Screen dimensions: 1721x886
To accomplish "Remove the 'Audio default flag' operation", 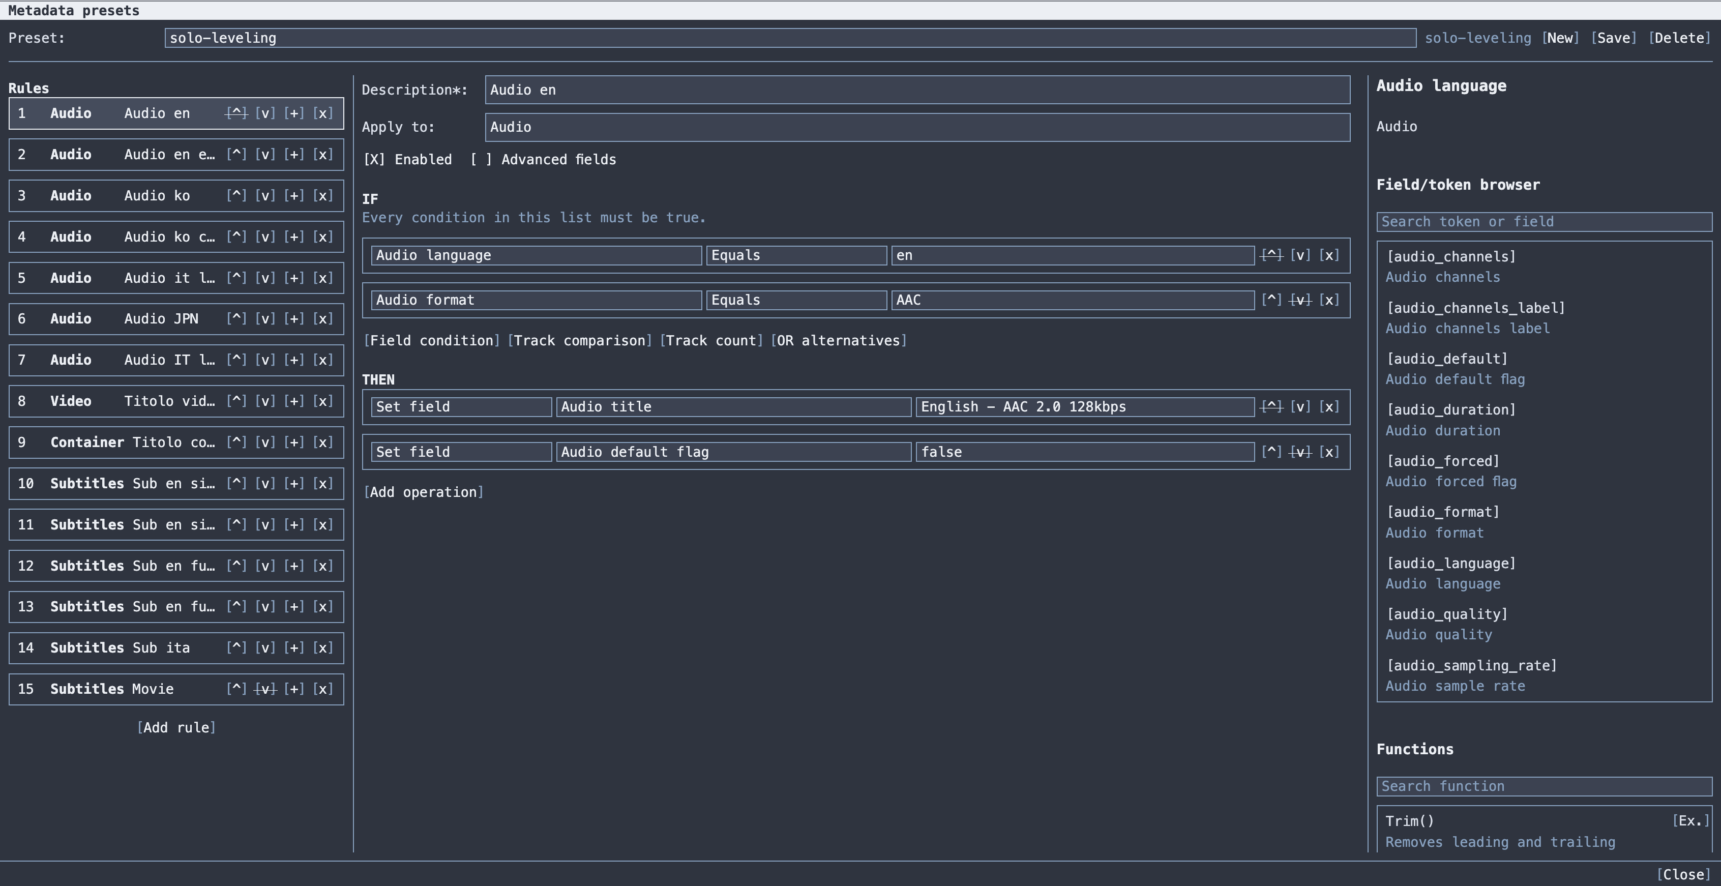I will click(x=1329, y=452).
